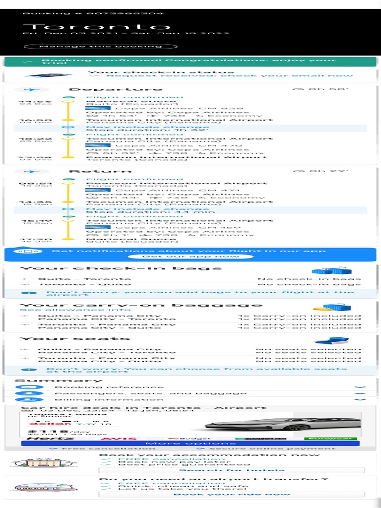The height and width of the screenshot is (508, 381).
Task: Click the hotel building illustration icon
Action: click(x=44, y=463)
